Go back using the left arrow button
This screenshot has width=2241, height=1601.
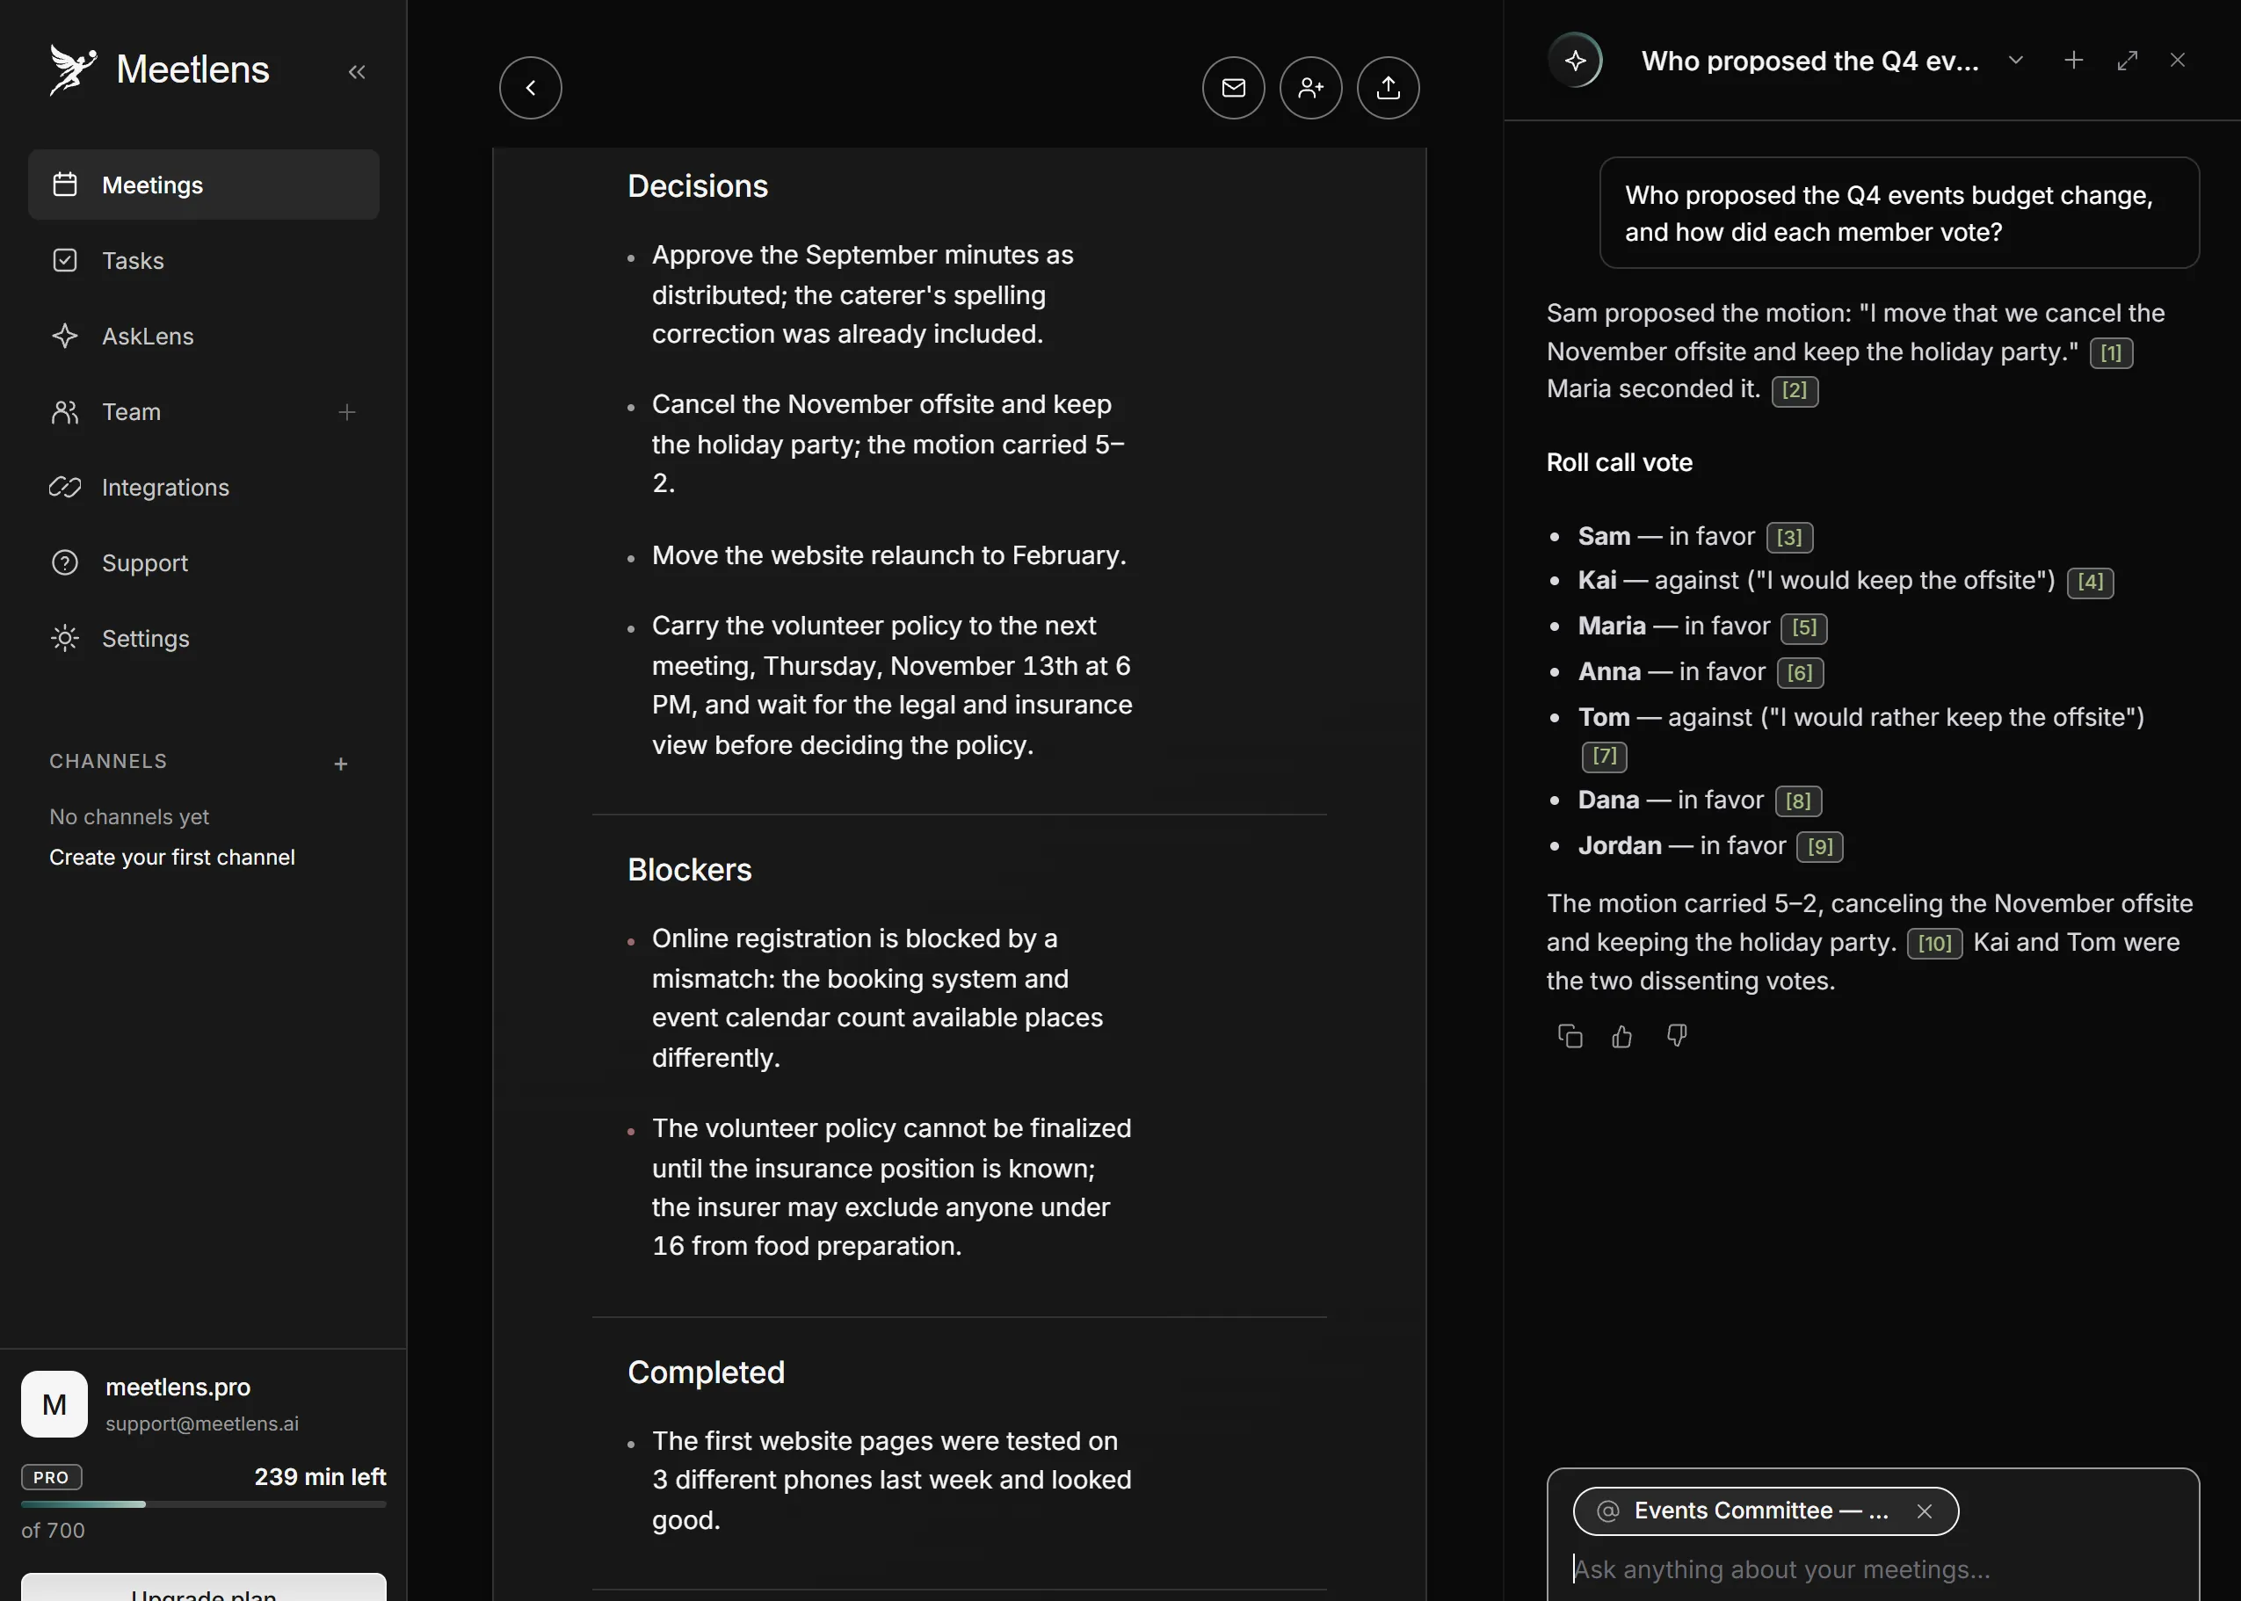tap(531, 88)
